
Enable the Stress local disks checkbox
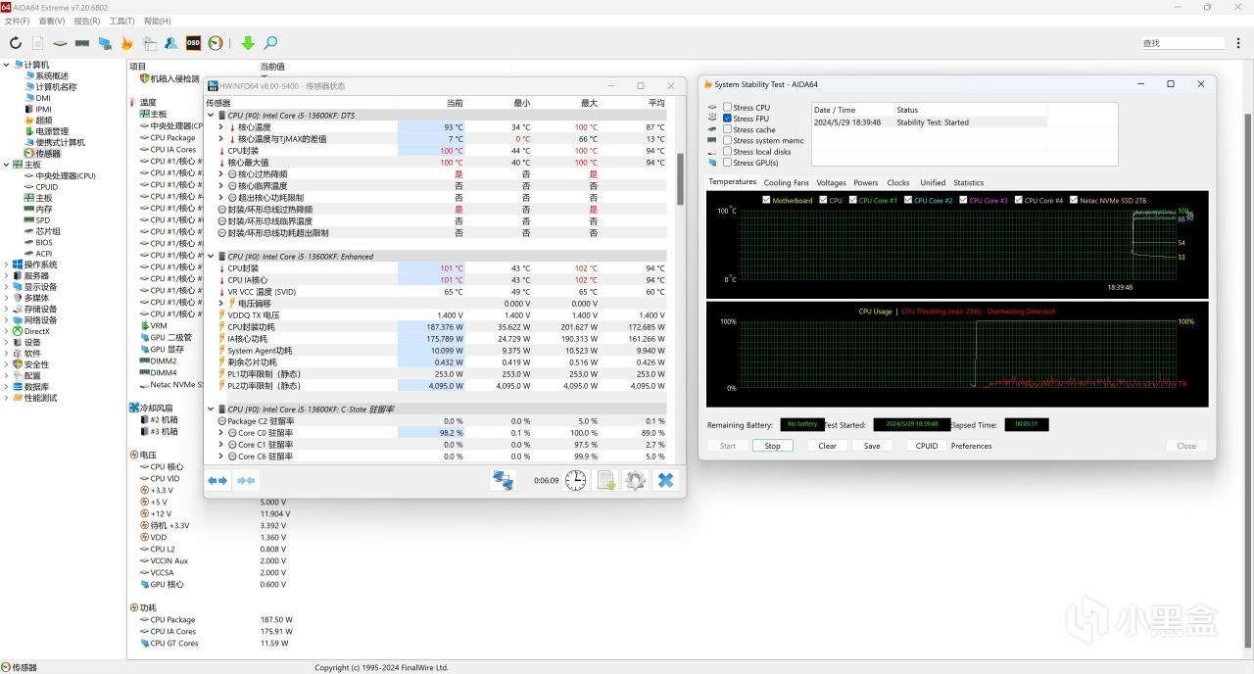(727, 152)
